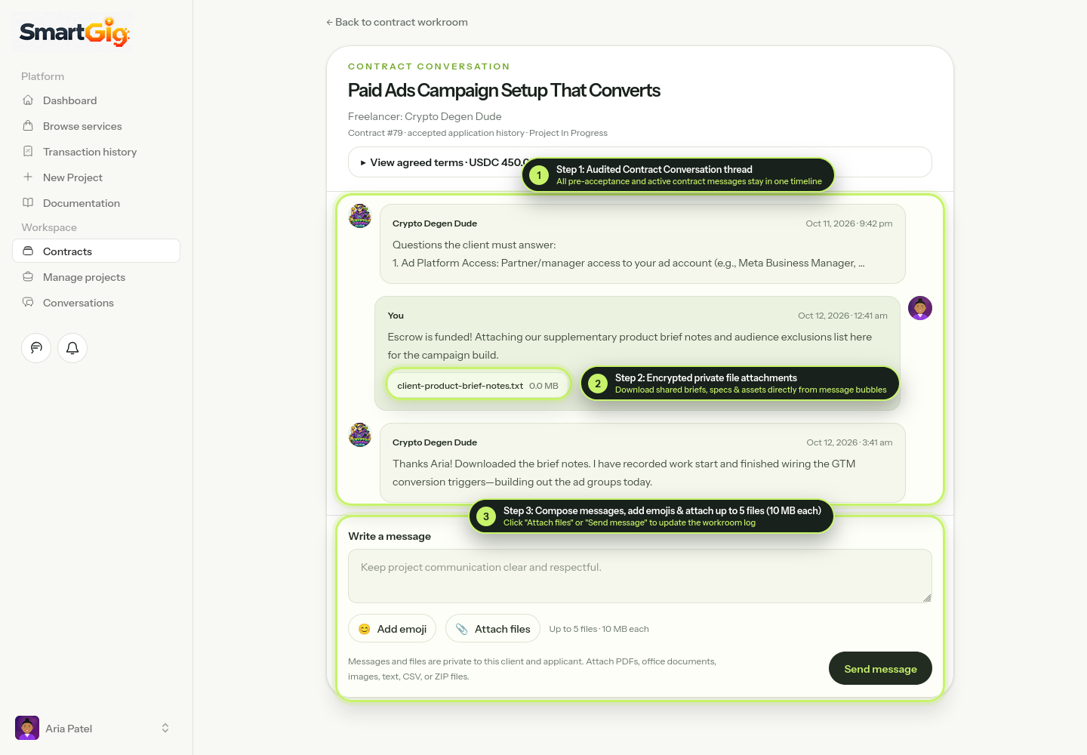
Task: Click the Browse services bag icon
Action: tap(28, 126)
